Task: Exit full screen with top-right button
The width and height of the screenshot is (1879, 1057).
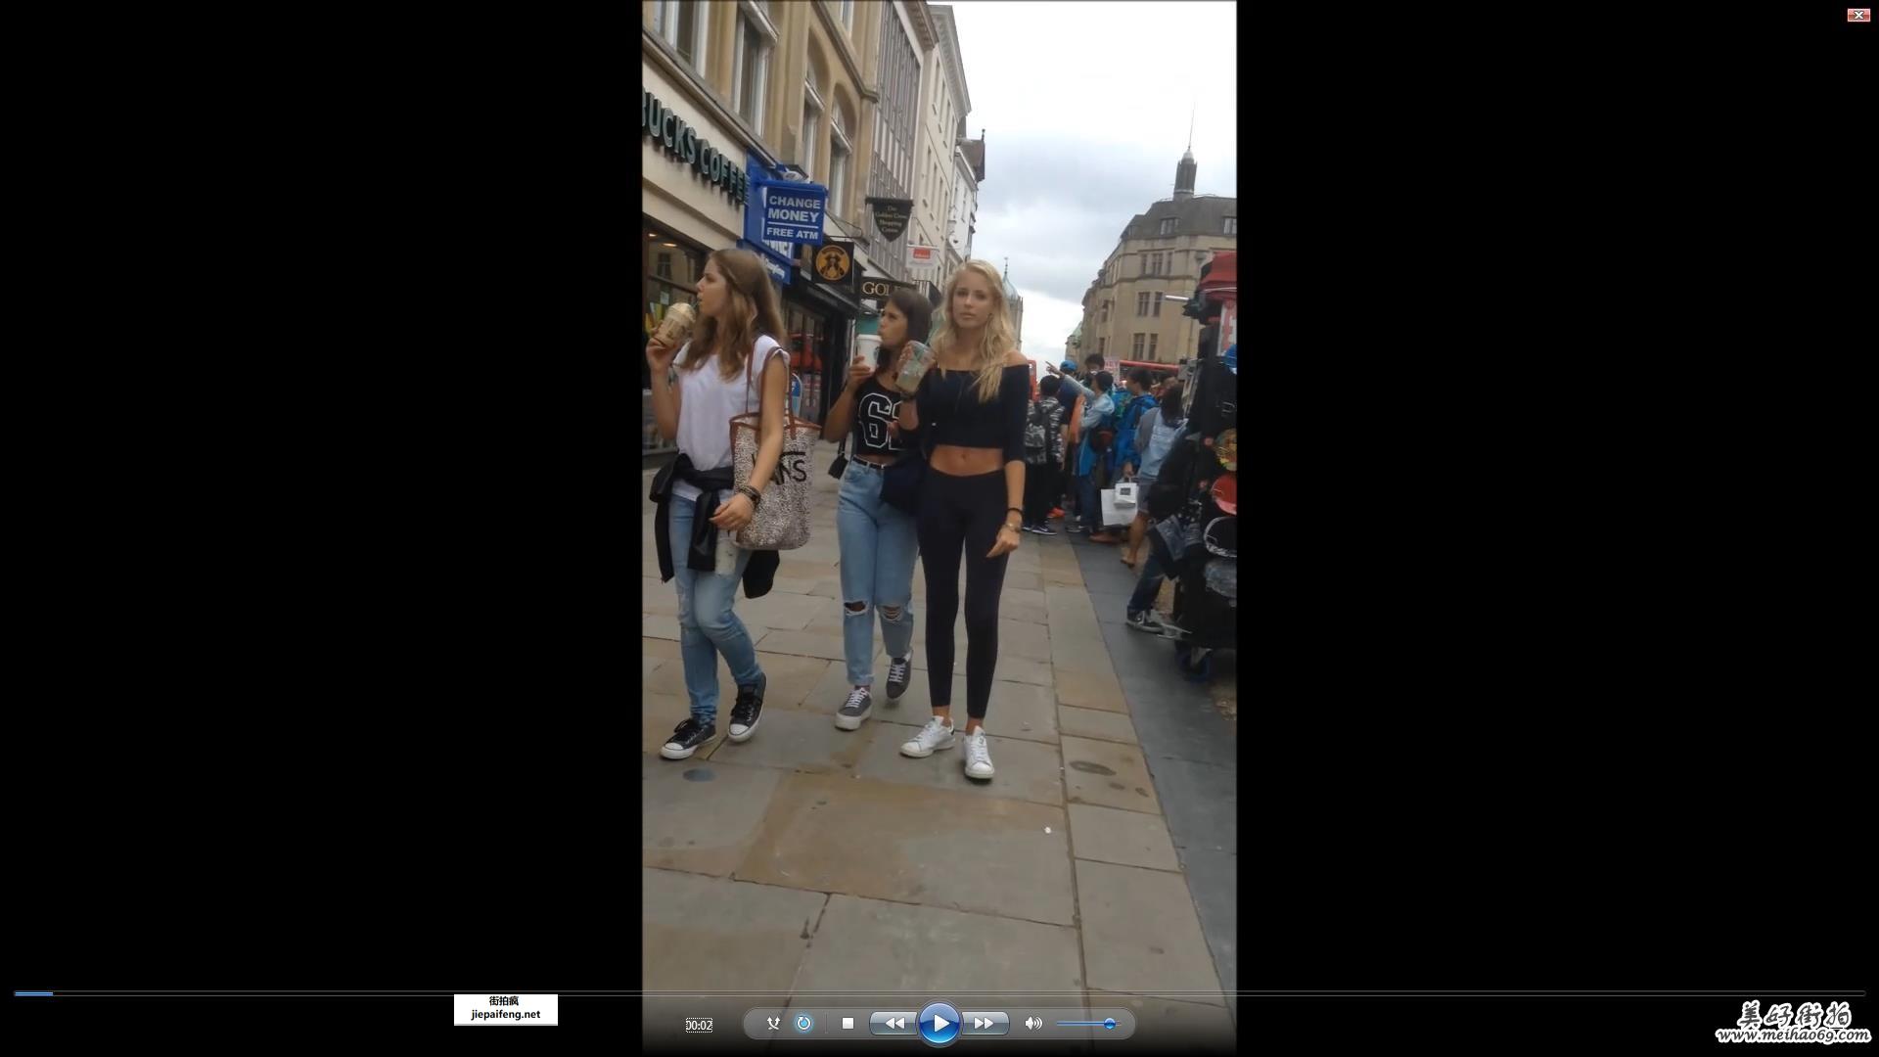Action: coord(1857,15)
